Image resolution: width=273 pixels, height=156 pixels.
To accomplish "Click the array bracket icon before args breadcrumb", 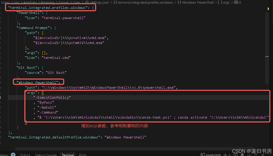I will pos(220,2).
